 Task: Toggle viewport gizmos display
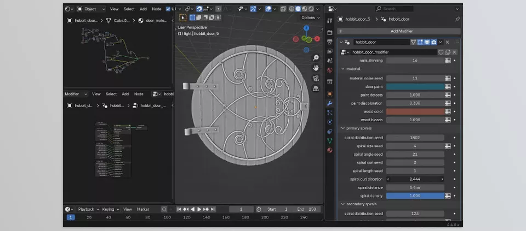pos(253,9)
